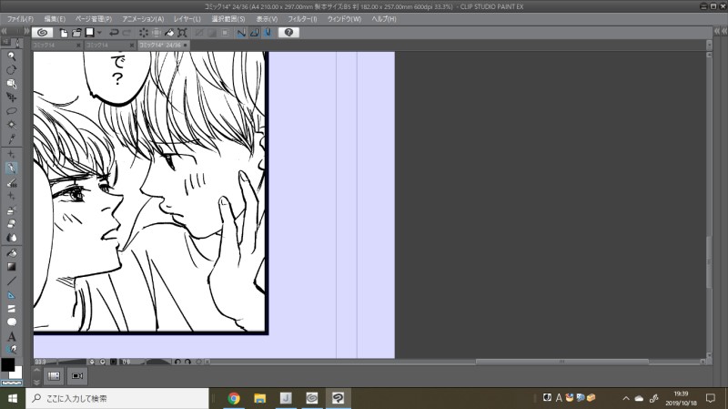Switch to the コミック14* 24/36 tab
Screen dimensions: 728x409
tap(164, 45)
